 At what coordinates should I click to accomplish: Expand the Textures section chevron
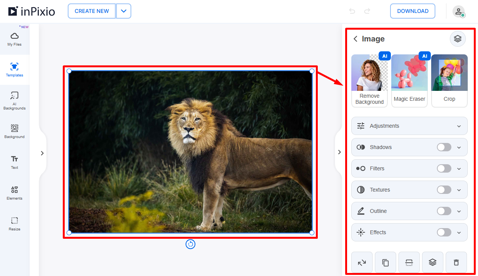pyautogui.click(x=459, y=190)
